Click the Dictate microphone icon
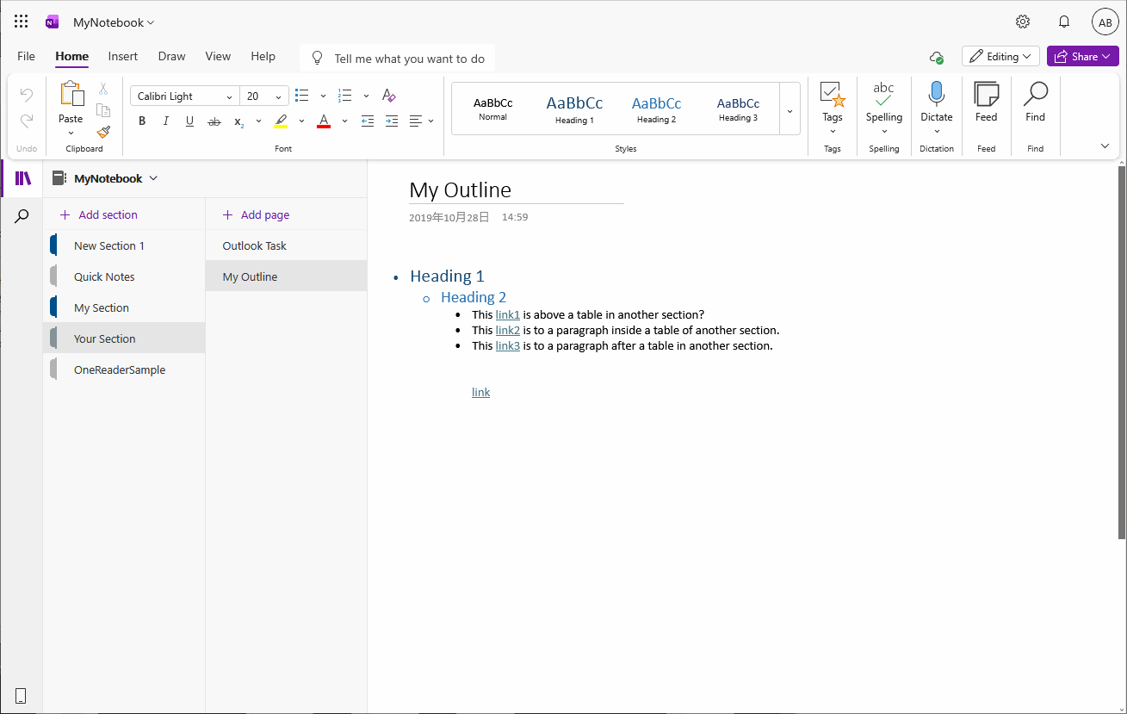This screenshot has height=714, width=1127. pyautogui.click(x=936, y=96)
